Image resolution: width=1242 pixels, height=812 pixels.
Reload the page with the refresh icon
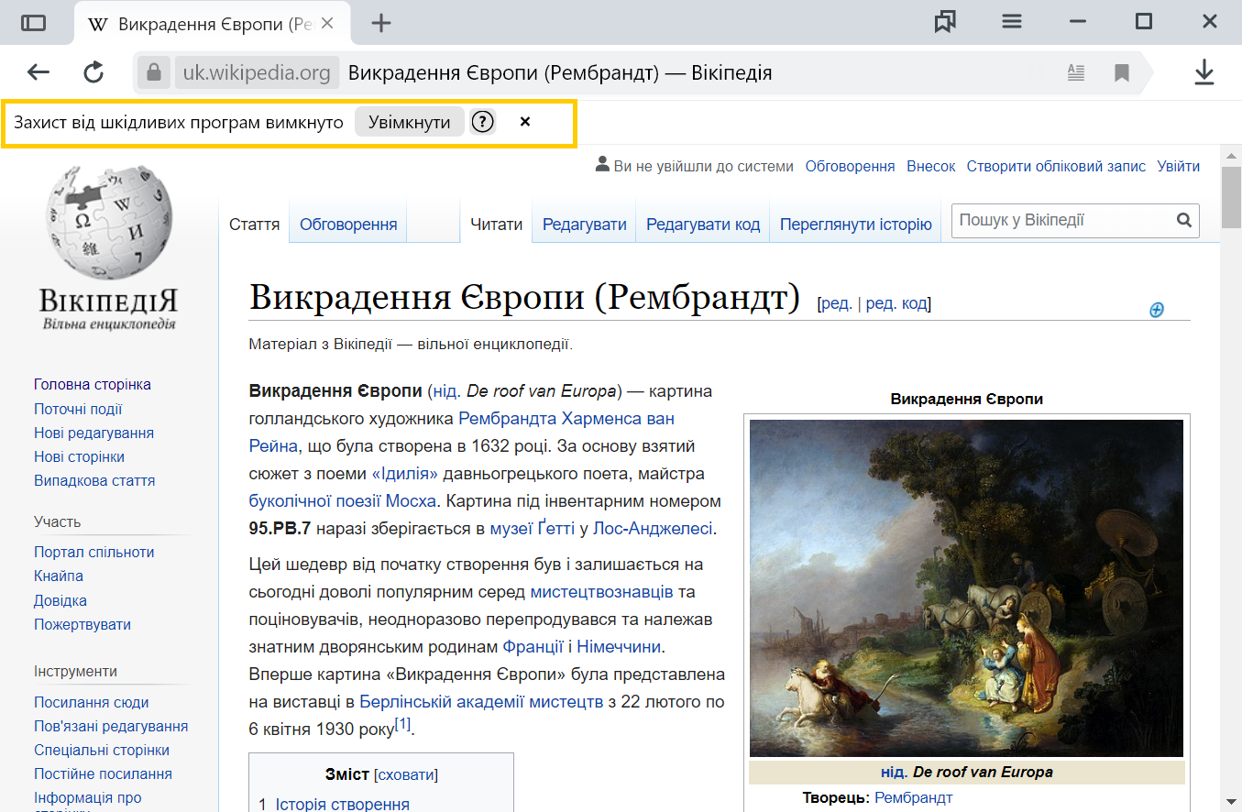click(x=93, y=72)
